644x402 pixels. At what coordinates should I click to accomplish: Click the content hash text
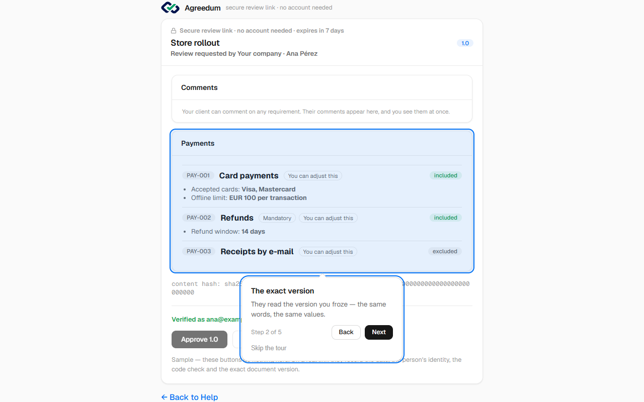(x=320, y=288)
